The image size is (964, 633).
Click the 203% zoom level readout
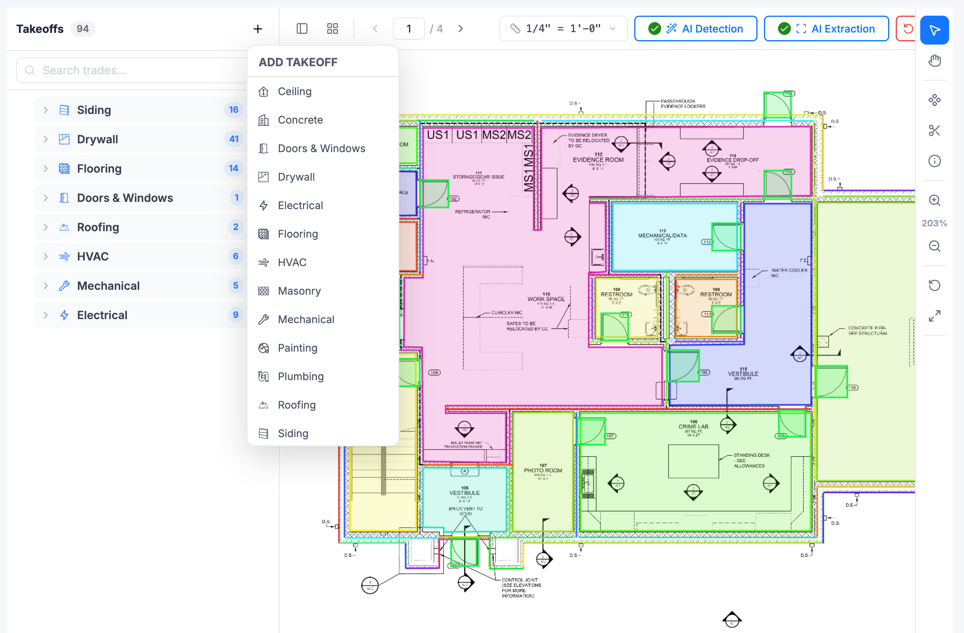point(934,223)
